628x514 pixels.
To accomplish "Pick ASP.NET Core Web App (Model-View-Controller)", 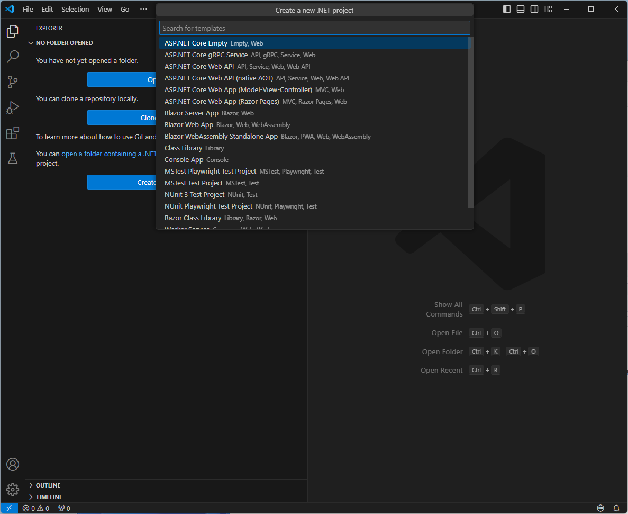I will point(313,90).
